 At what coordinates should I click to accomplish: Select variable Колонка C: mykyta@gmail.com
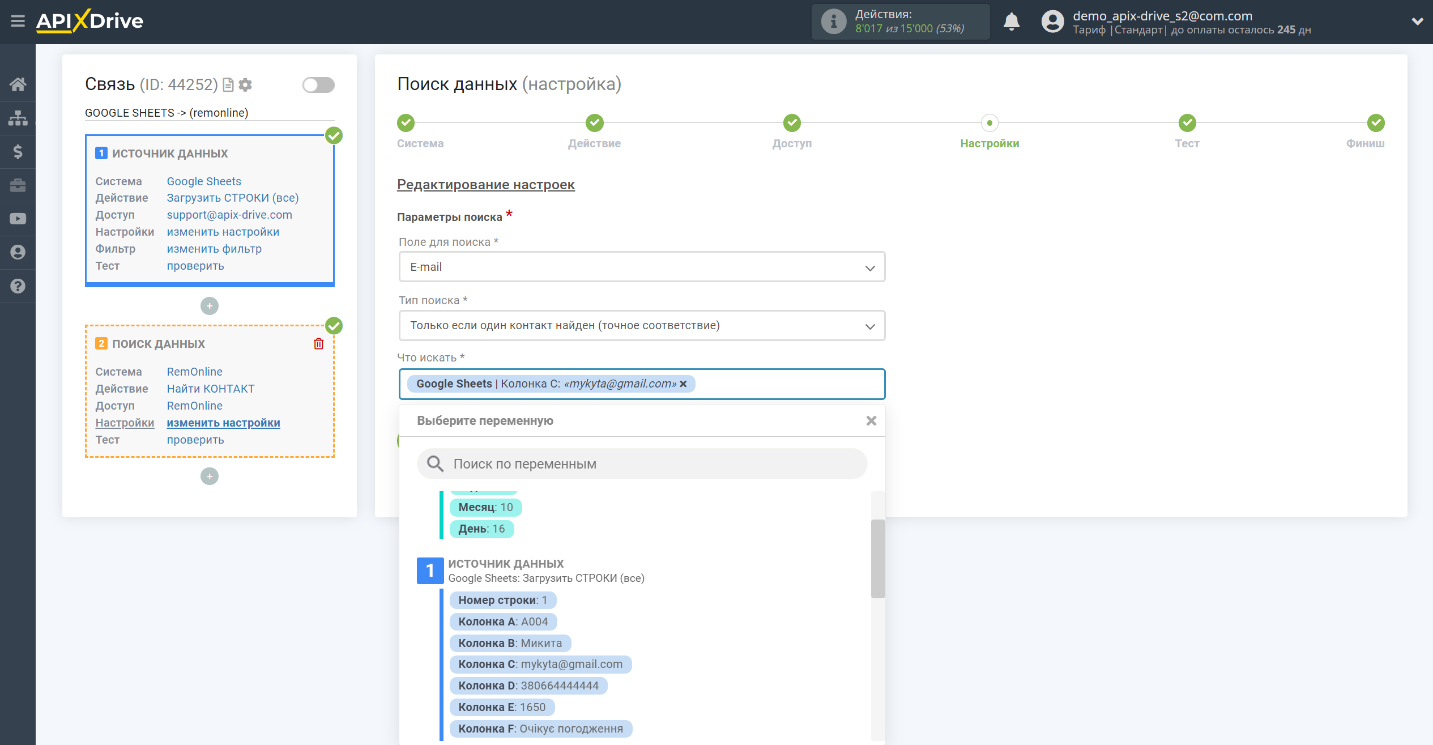(x=540, y=664)
